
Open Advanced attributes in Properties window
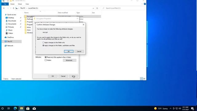(x=70, y=60)
